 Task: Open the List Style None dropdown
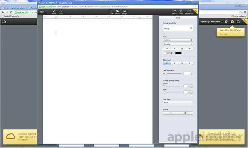[178, 102]
